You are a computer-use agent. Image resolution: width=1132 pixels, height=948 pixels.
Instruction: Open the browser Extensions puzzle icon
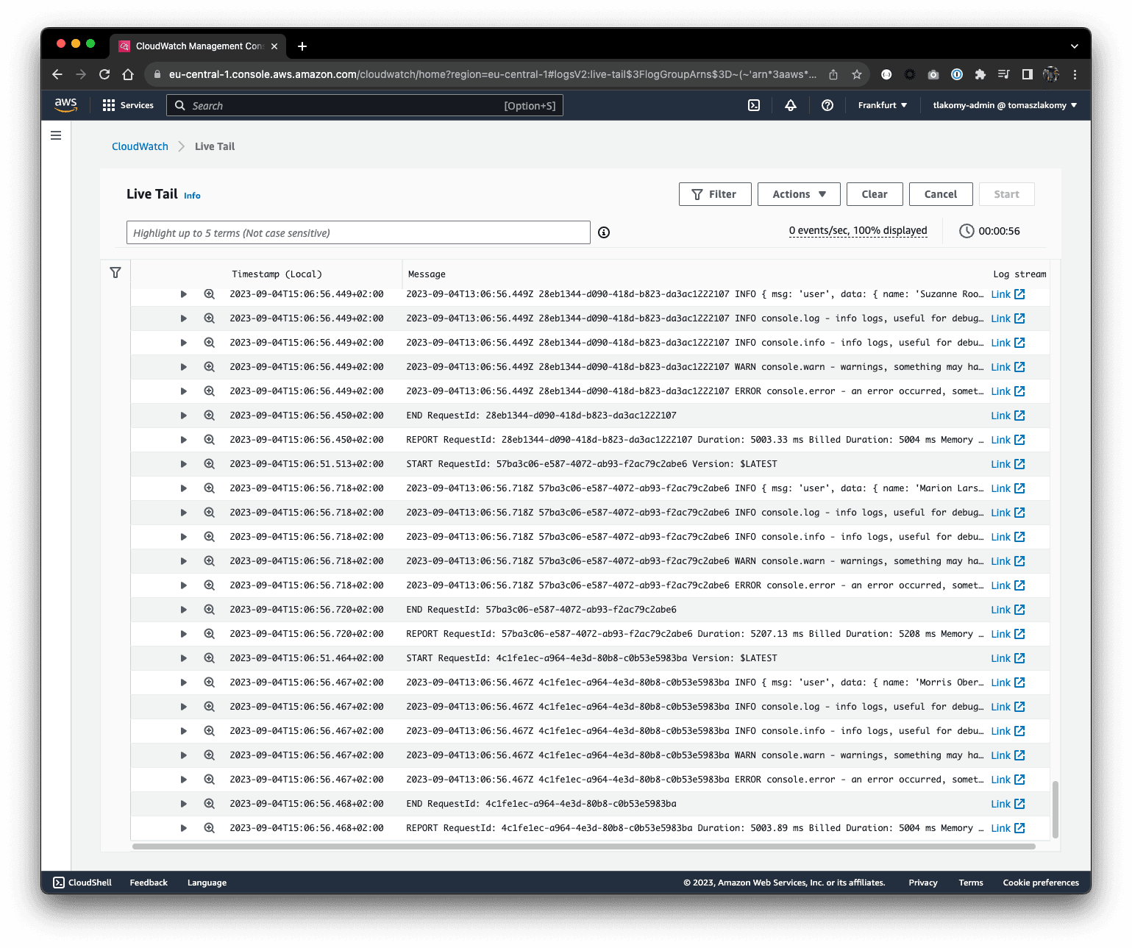tap(980, 74)
